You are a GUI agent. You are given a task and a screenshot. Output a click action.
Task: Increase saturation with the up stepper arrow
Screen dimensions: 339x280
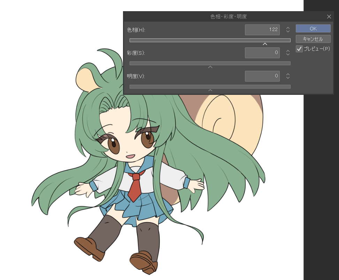pos(288,51)
